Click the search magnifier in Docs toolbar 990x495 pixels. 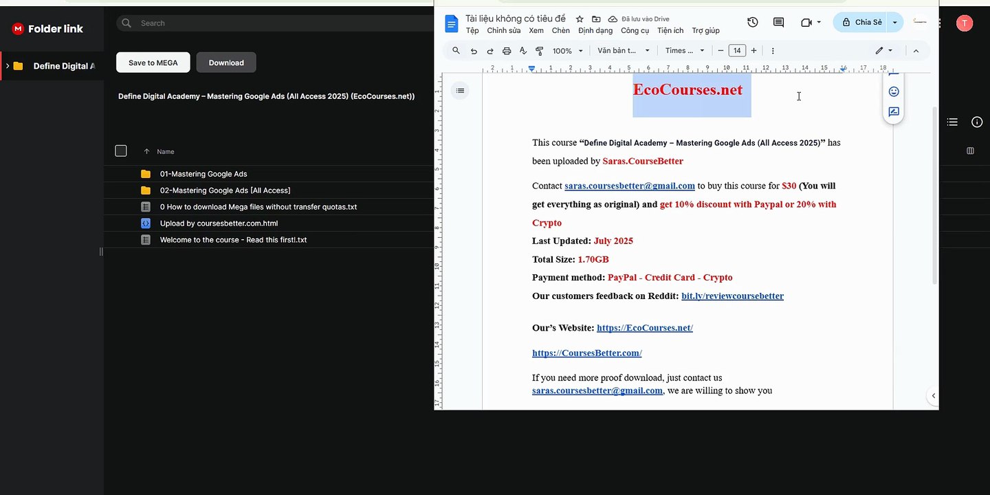tap(456, 51)
